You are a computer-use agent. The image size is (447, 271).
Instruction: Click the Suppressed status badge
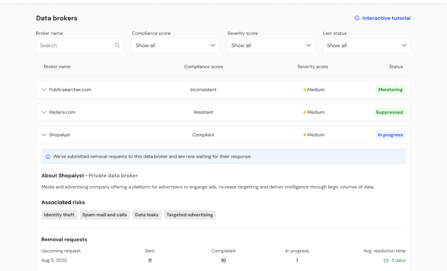click(389, 112)
